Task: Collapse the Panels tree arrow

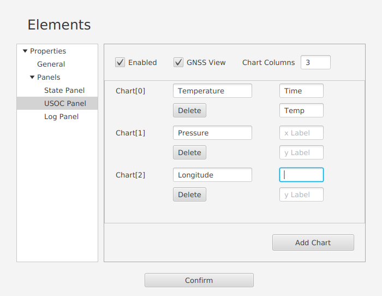Action: pos(32,78)
